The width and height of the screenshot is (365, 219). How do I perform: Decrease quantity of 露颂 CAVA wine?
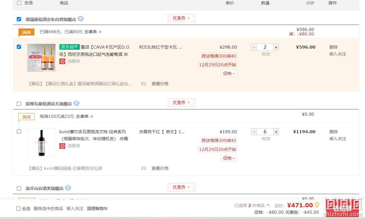point(254,47)
